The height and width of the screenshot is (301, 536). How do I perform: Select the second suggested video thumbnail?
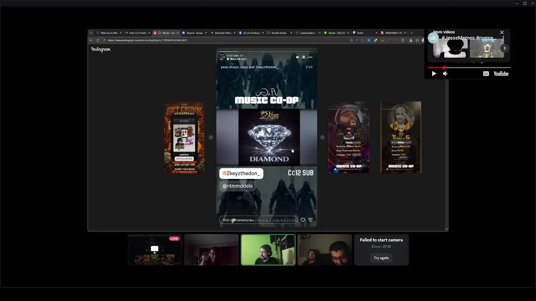pos(487,49)
